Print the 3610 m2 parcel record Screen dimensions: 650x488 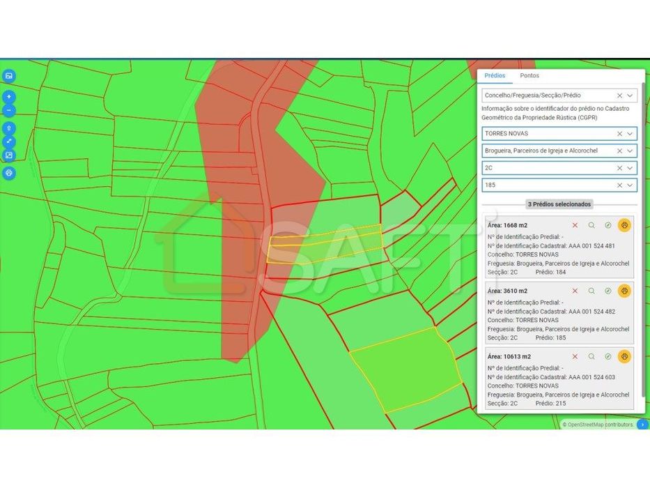[x=624, y=291]
